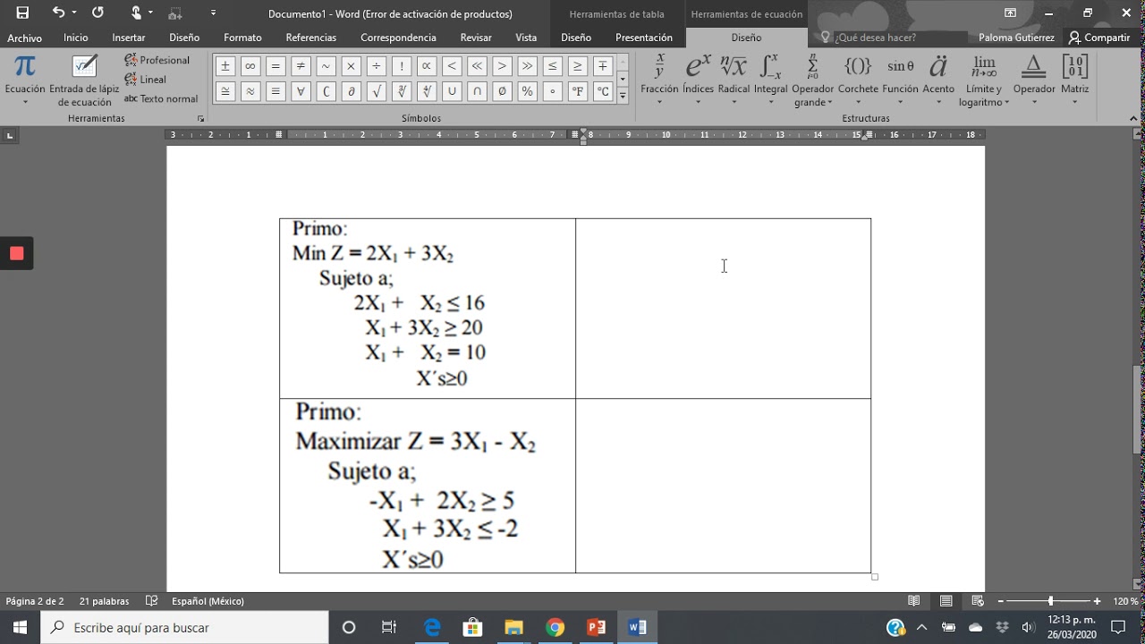The width and height of the screenshot is (1145, 644).
Task: Switch equation to Lineal format
Action: [x=146, y=80]
